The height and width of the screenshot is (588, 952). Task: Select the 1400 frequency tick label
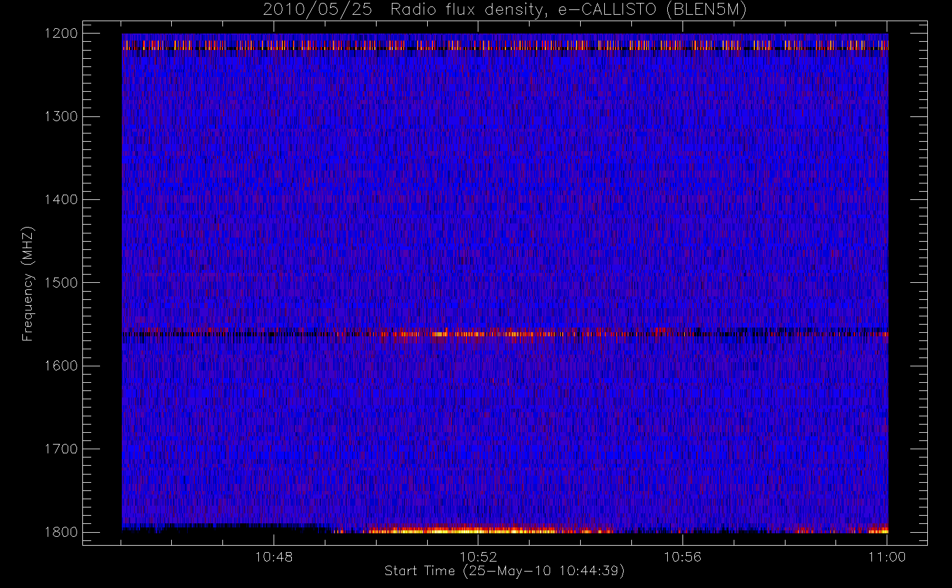click(x=61, y=199)
